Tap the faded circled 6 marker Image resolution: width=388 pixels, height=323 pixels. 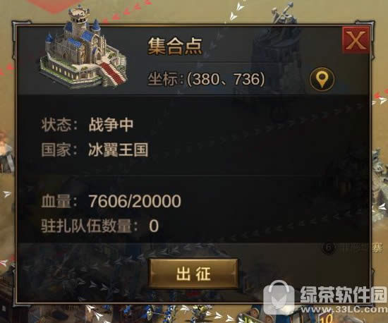coord(329,247)
